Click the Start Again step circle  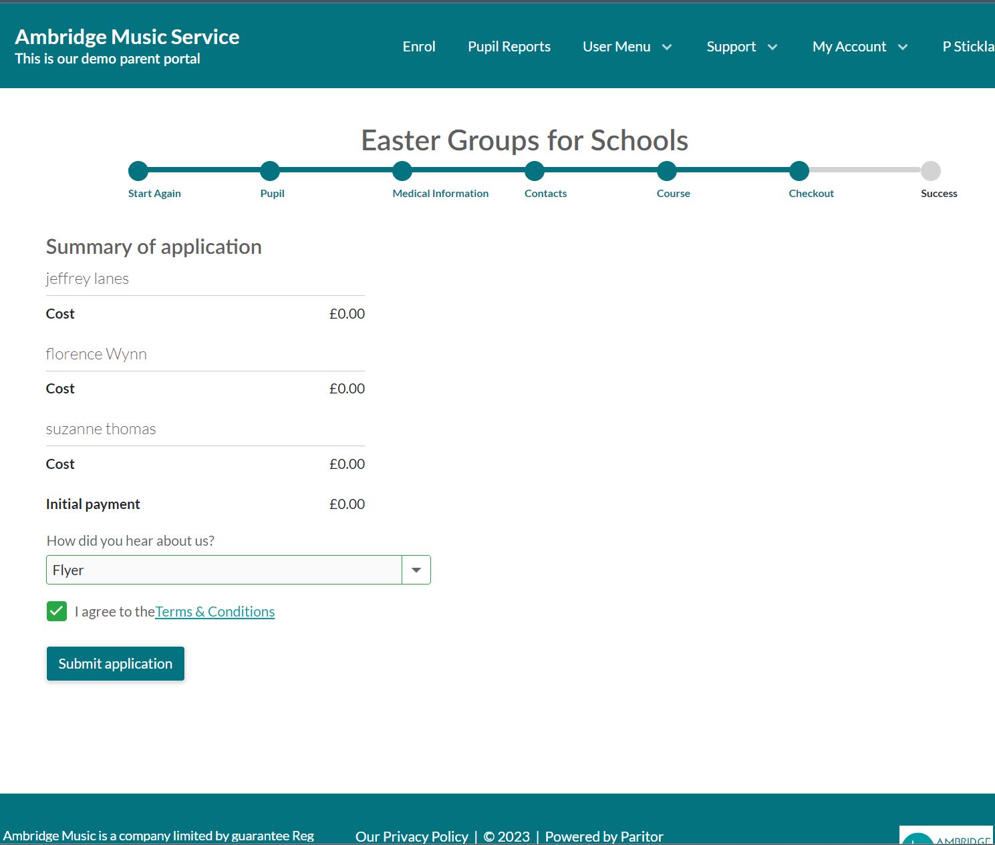138,171
